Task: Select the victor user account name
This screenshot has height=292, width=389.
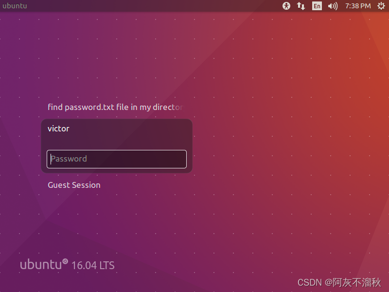Action: click(x=58, y=128)
